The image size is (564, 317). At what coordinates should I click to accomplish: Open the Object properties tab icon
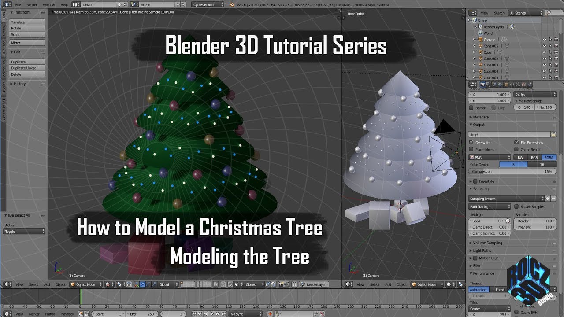pos(506,84)
